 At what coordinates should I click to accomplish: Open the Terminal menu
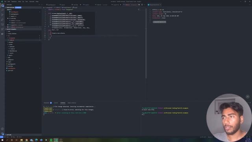point(31,2)
